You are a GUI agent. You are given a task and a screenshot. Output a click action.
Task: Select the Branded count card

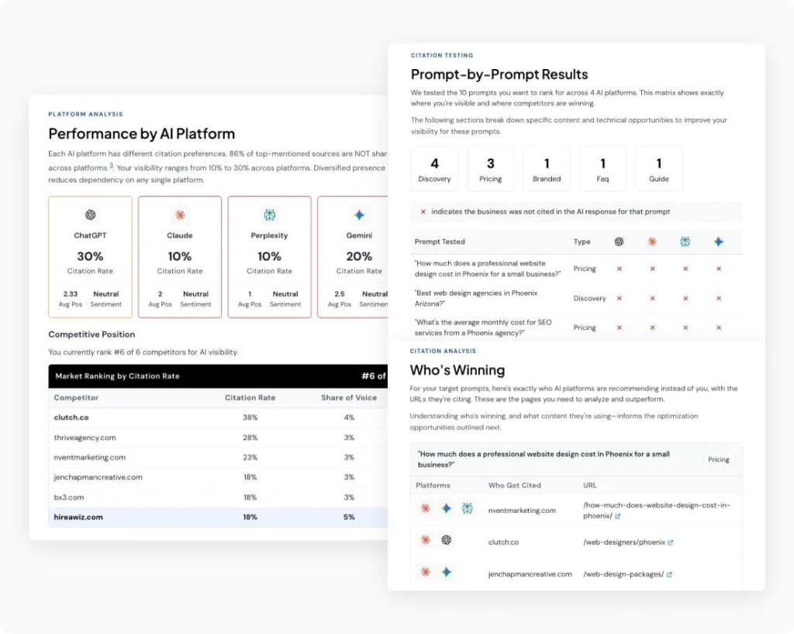[547, 169]
